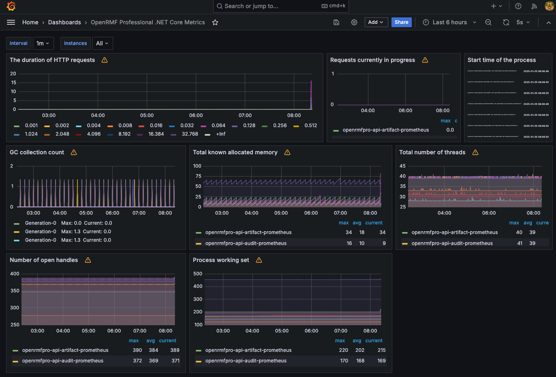Select artifact-prometheus in Requests in progress legend
556x377 pixels.
(386, 130)
